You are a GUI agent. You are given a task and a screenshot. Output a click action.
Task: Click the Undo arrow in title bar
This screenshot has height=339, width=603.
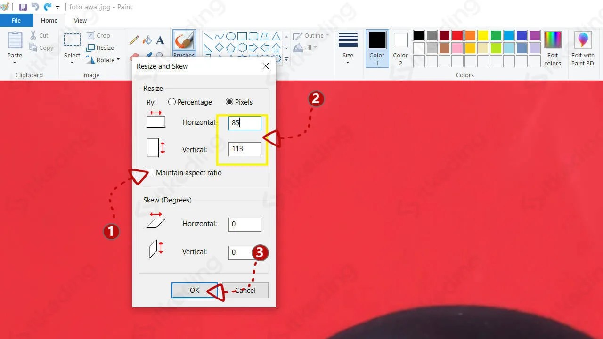(35, 7)
